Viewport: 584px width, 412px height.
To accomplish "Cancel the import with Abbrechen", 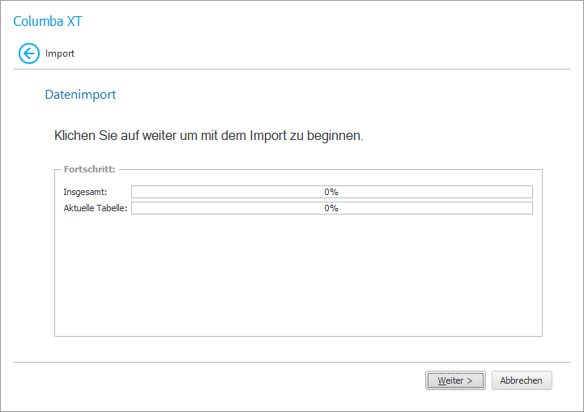I will 522,380.
